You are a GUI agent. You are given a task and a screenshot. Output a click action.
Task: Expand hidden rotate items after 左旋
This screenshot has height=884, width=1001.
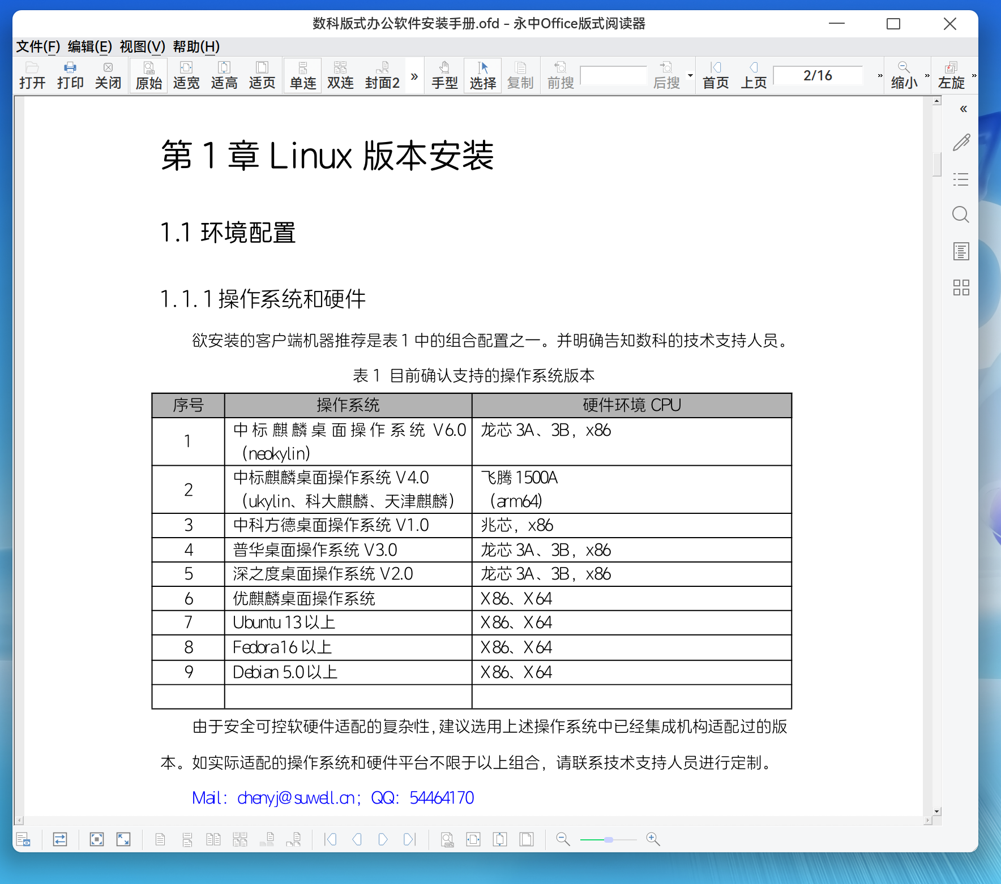pyautogui.click(x=974, y=75)
